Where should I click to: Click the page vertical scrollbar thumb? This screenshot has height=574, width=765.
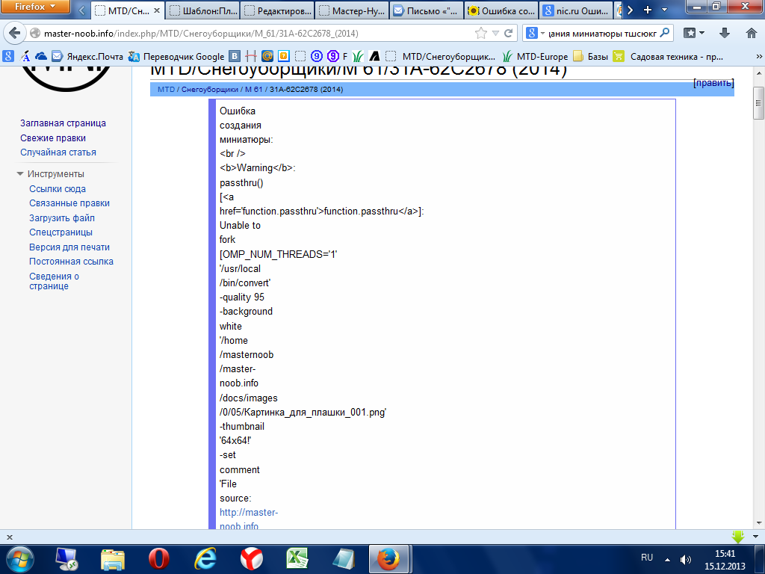click(758, 104)
